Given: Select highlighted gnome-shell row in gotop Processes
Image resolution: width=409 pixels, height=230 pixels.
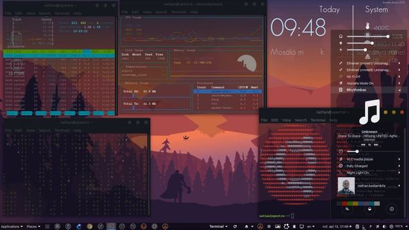Looking at the screenshot, I should coord(228,91).
